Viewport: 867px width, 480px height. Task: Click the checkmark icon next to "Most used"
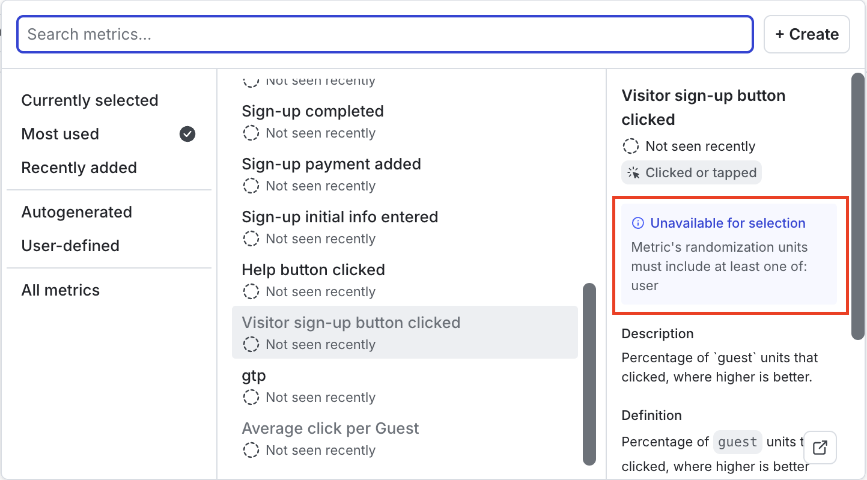pyautogui.click(x=187, y=134)
